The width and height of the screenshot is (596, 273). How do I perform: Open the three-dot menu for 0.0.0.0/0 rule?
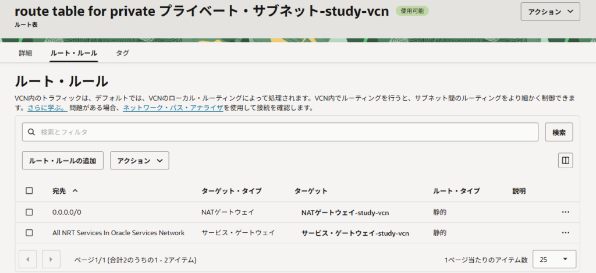(565, 212)
